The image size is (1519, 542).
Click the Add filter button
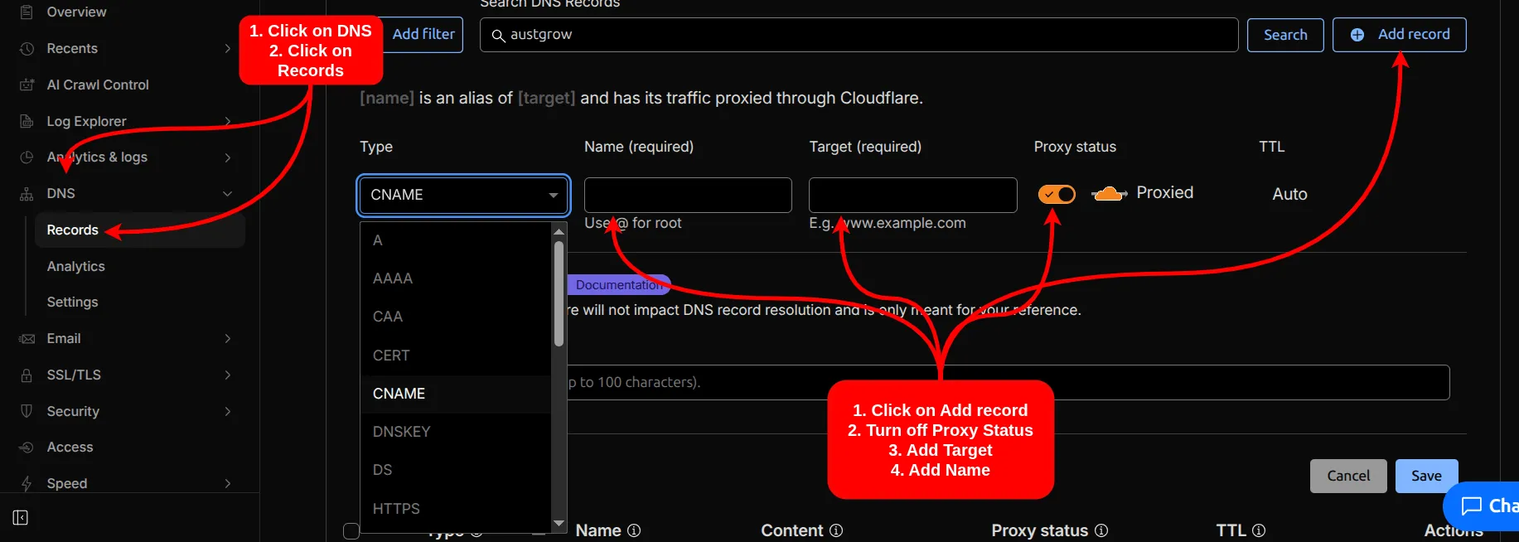coord(423,35)
